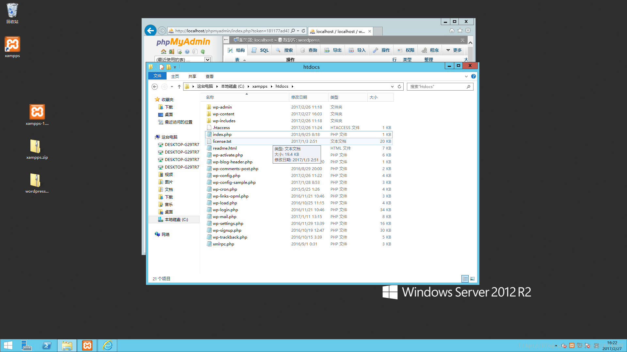Click the phpMyAdmin reload navigation icon
Screen dimensions: 627x352
[203, 51]
